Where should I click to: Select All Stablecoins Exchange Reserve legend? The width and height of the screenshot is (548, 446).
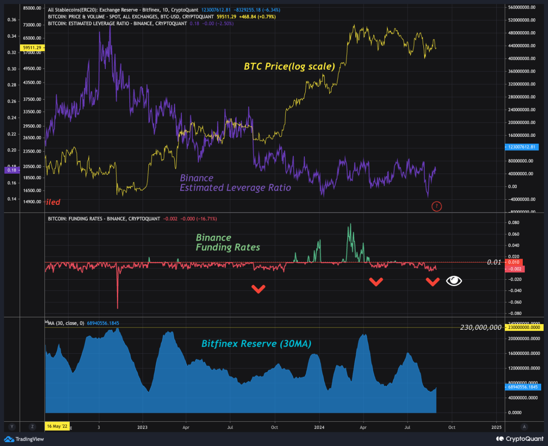tap(123, 10)
